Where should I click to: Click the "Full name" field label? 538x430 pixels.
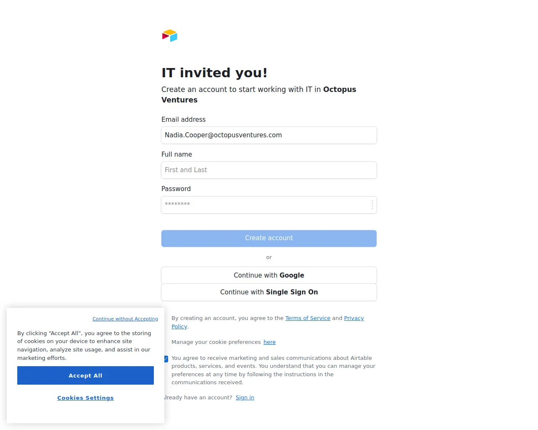click(177, 155)
